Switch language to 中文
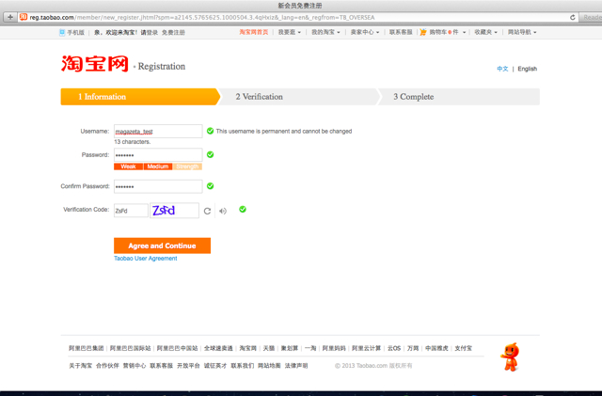This screenshot has width=602, height=396. [x=502, y=69]
